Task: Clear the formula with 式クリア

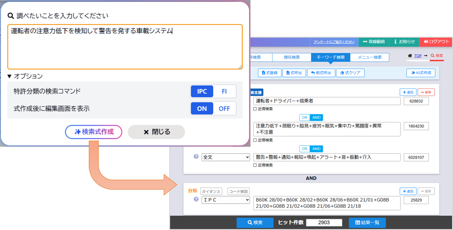Action: pos(350,73)
